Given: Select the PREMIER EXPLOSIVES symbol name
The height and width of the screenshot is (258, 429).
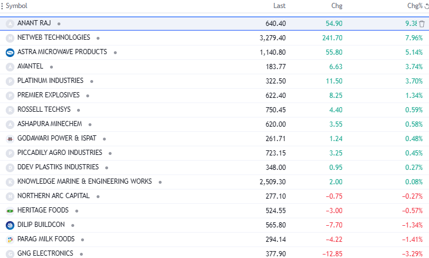Looking at the screenshot, I should point(48,95).
